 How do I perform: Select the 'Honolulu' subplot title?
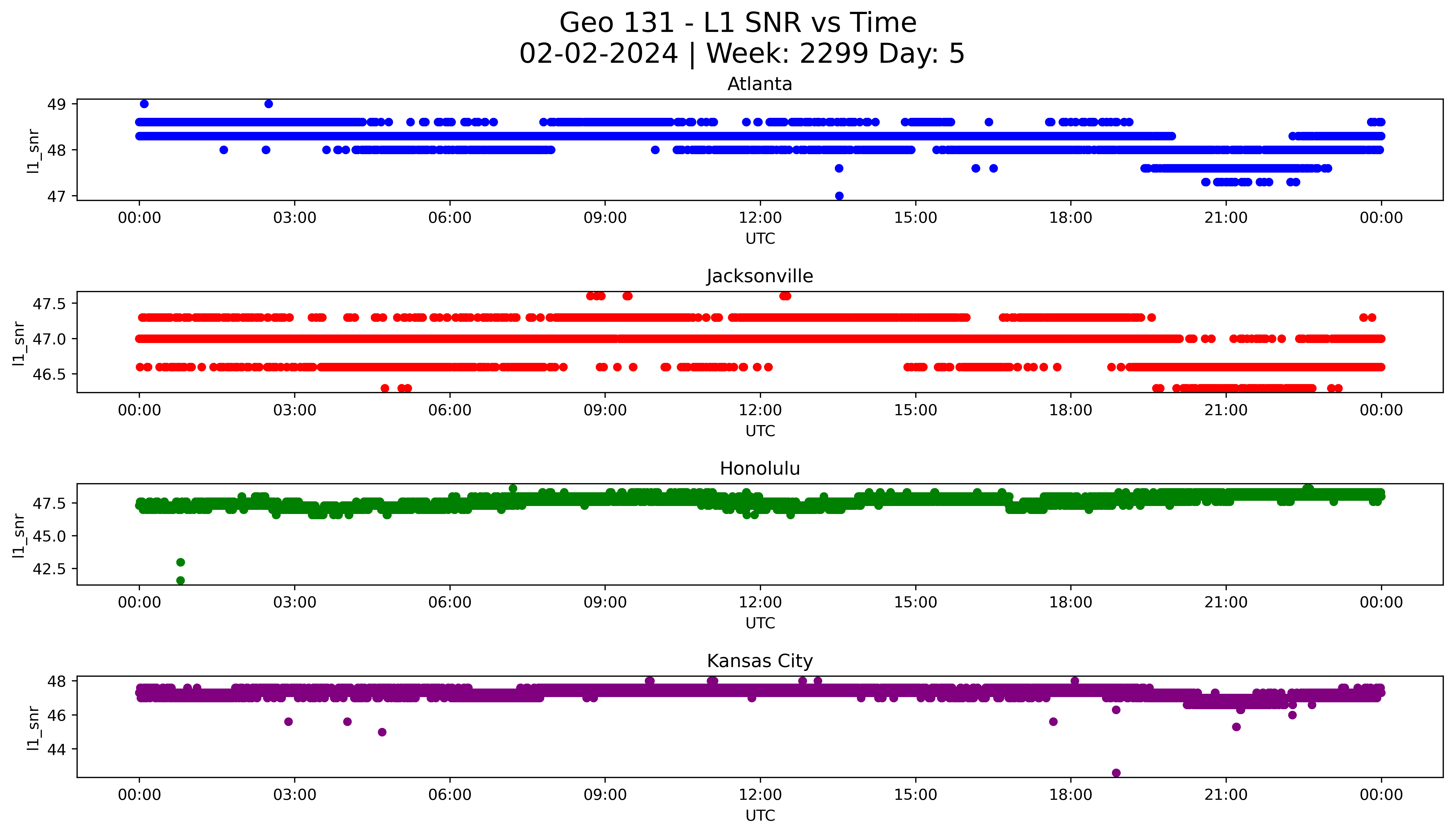pyautogui.click(x=759, y=469)
